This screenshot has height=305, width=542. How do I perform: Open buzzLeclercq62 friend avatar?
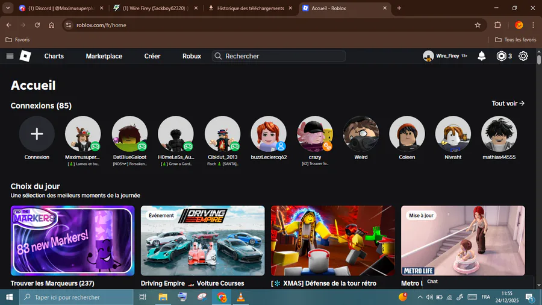(269, 134)
